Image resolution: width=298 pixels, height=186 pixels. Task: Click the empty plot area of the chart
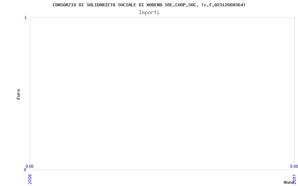pyautogui.click(x=162, y=94)
